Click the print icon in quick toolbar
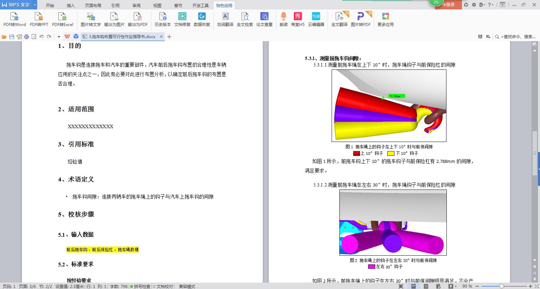 (26, 37)
